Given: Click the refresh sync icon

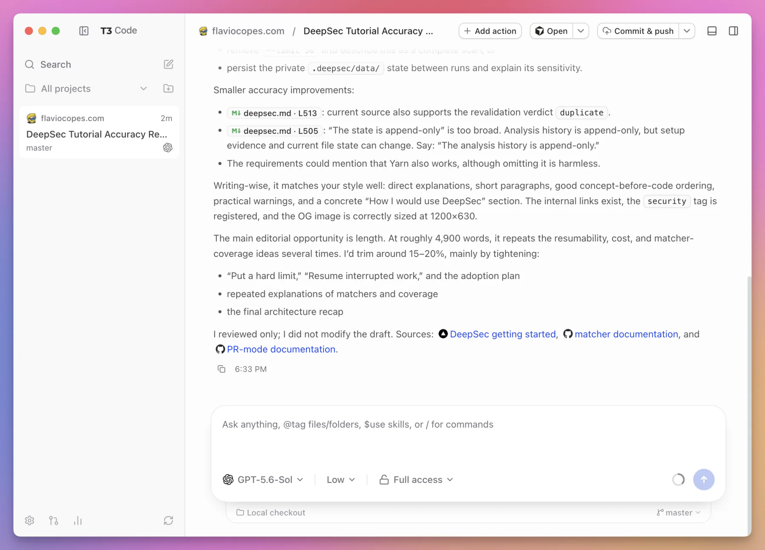Looking at the screenshot, I should tap(168, 520).
